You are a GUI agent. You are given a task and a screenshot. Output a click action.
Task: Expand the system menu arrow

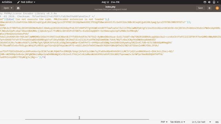tap(218, 2)
